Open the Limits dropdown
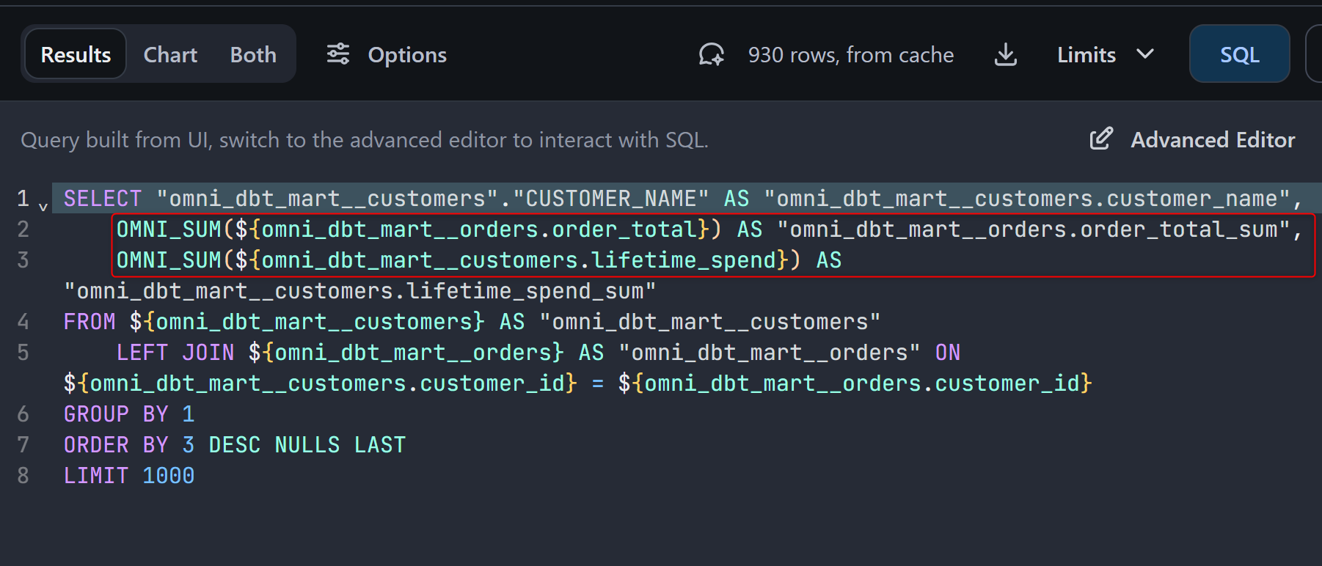This screenshot has width=1322, height=566. point(1087,54)
